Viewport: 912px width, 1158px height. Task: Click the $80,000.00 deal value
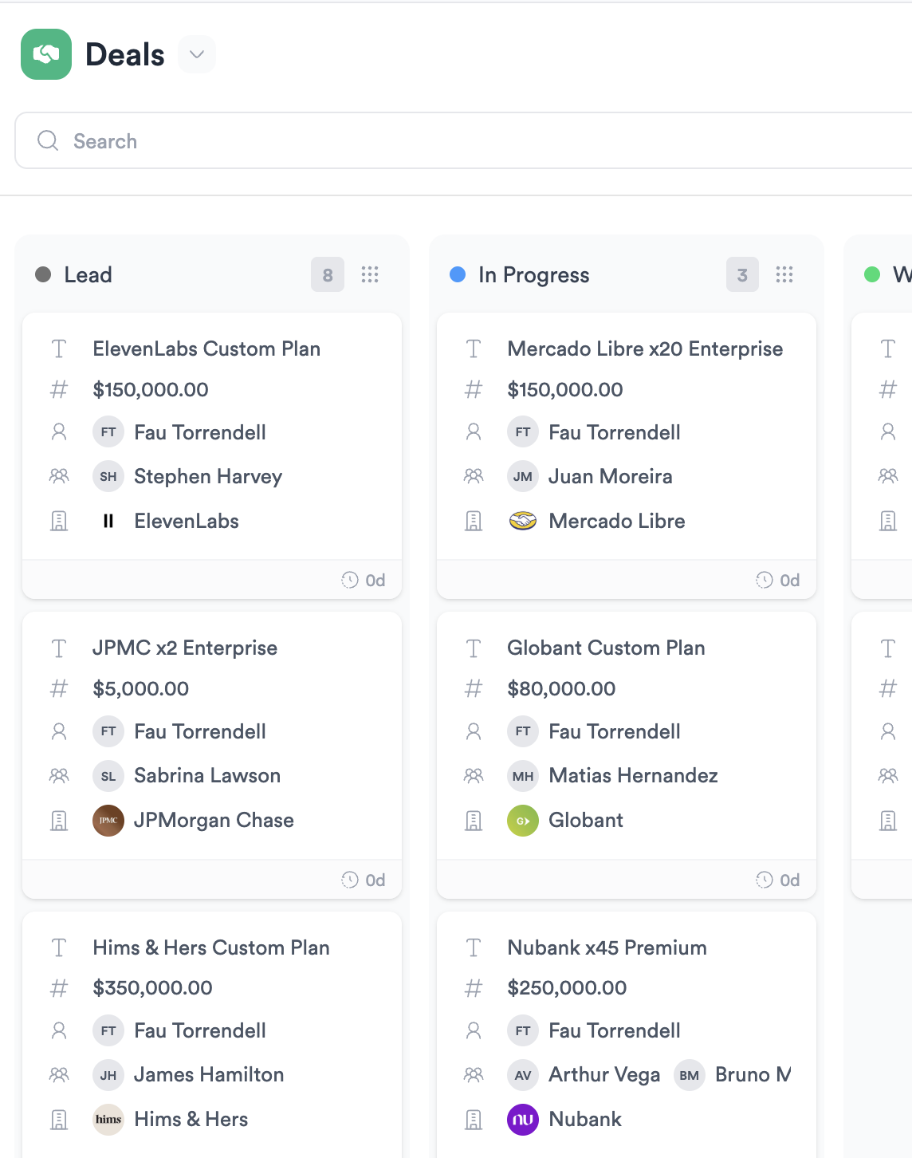(x=561, y=688)
